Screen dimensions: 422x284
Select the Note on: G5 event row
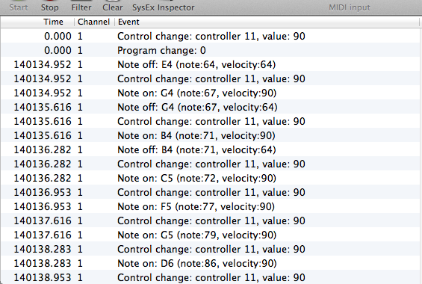click(x=211, y=235)
